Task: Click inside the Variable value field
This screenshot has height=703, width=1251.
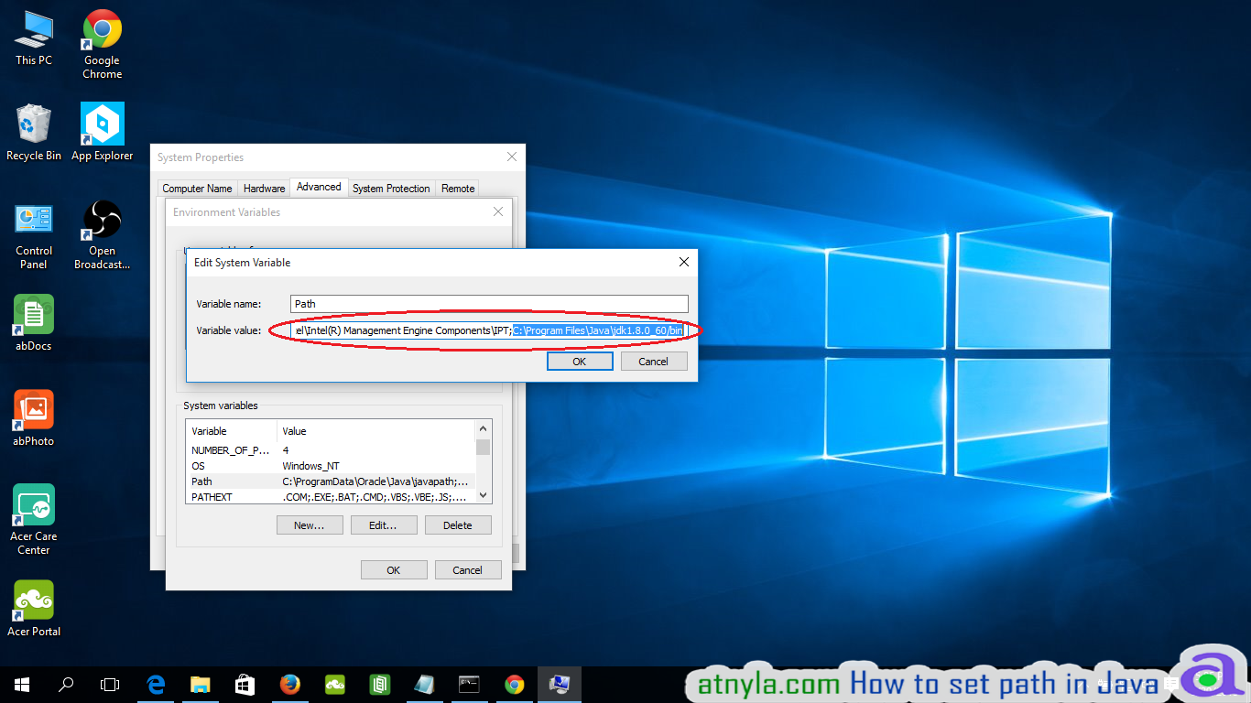Action: pos(488,330)
